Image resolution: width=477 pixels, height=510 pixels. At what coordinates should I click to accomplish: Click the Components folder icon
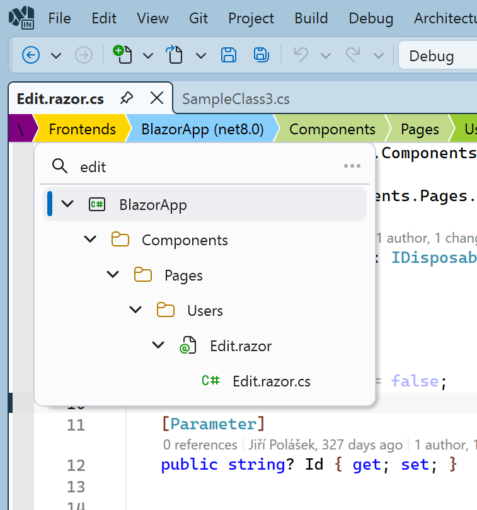(x=120, y=240)
